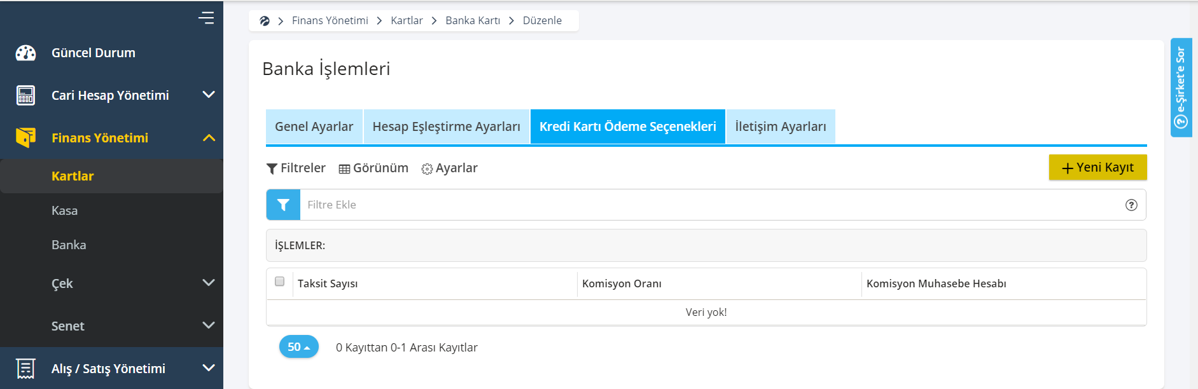This screenshot has height=389, width=1198.
Task: Click the Görünüm table icon
Action: point(344,169)
